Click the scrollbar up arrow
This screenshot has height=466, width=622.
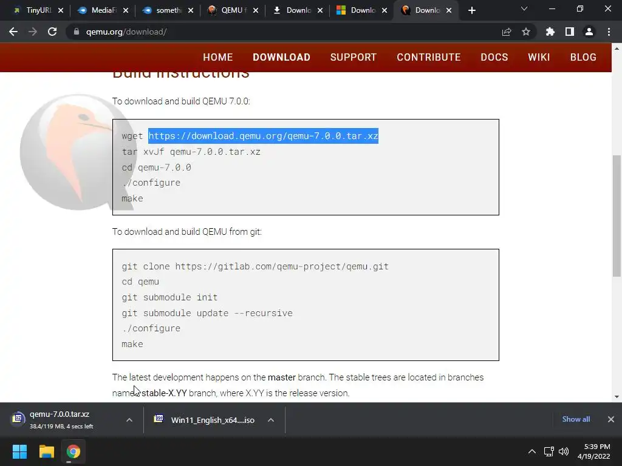[x=617, y=49]
